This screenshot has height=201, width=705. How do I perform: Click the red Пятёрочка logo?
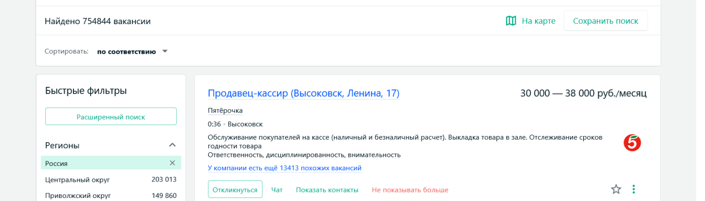(632, 143)
